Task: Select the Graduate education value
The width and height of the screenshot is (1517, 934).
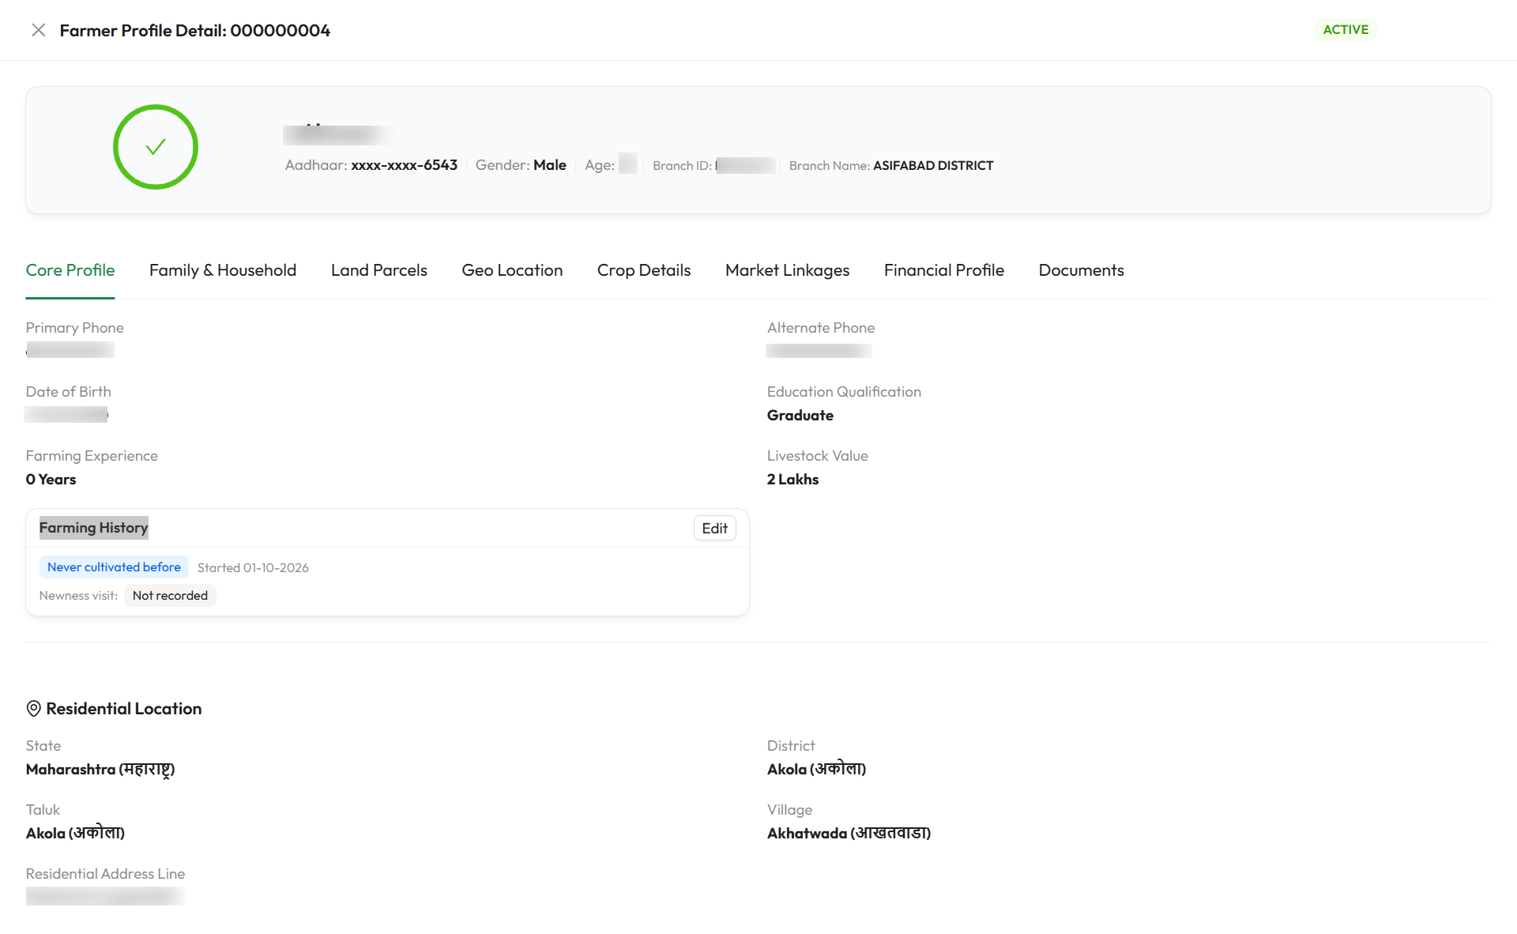Action: tap(800, 416)
